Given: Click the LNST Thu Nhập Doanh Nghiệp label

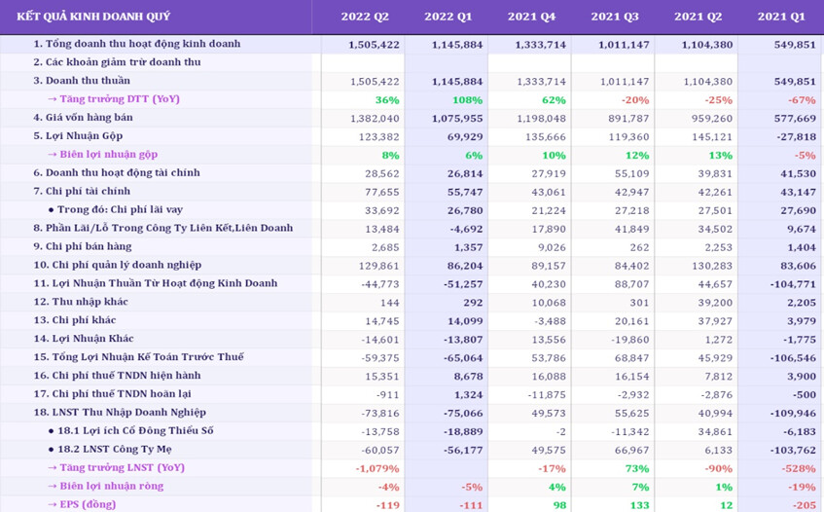Looking at the screenshot, I should pyautogui.click(x=120, y=413).
